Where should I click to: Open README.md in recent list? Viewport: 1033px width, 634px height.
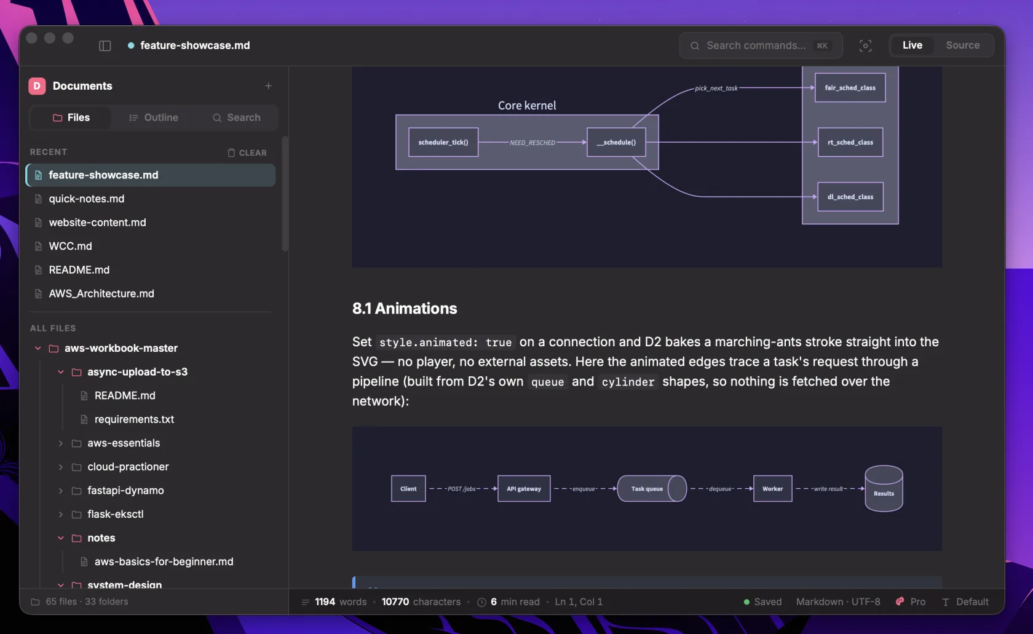pos(151,270)
